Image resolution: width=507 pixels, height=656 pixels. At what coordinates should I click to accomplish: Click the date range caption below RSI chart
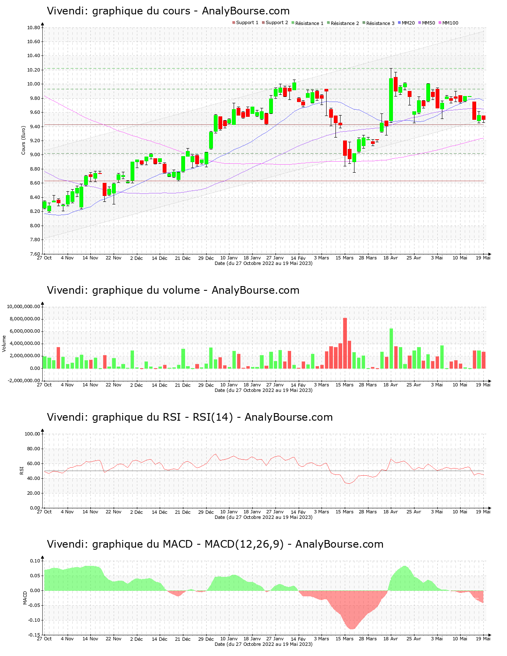coord(264,517)
